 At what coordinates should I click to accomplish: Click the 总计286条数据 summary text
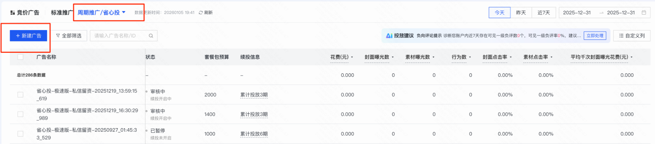[x=31, y=75]
